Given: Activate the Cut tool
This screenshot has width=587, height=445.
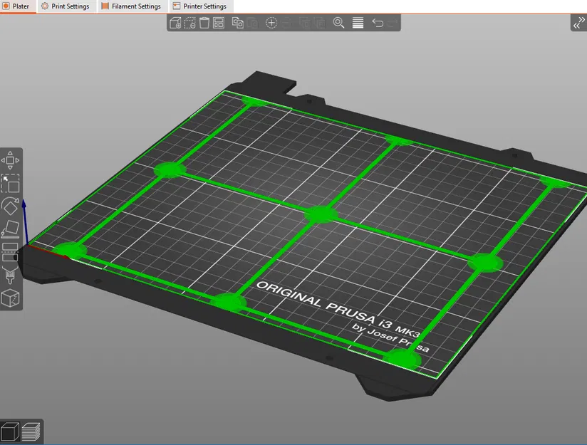Looking at the screenshot, I should 11,251.
